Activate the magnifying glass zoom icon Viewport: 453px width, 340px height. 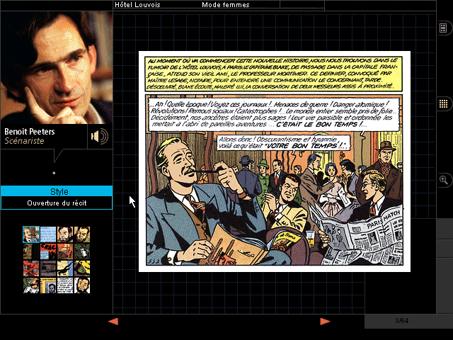coord(444,179)
